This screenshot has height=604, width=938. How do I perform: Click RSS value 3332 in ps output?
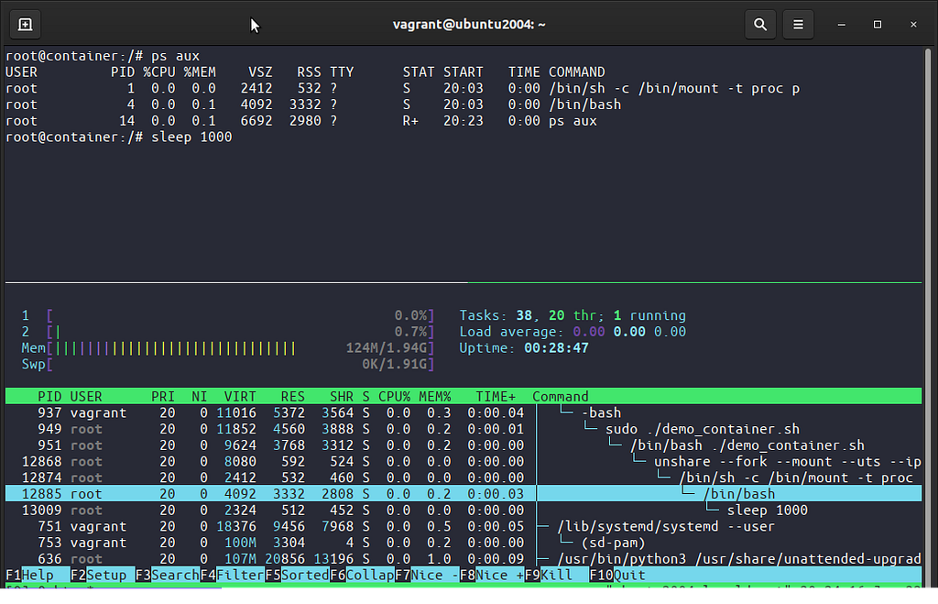305,104
